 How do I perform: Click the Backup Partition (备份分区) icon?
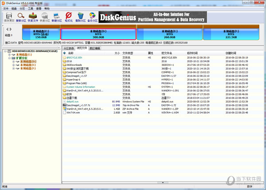93,17
